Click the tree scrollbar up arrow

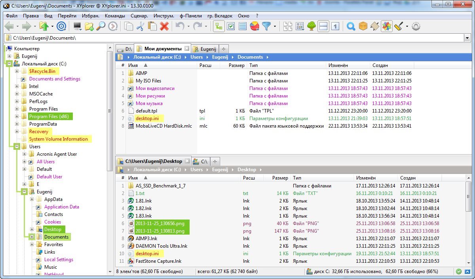110,48
